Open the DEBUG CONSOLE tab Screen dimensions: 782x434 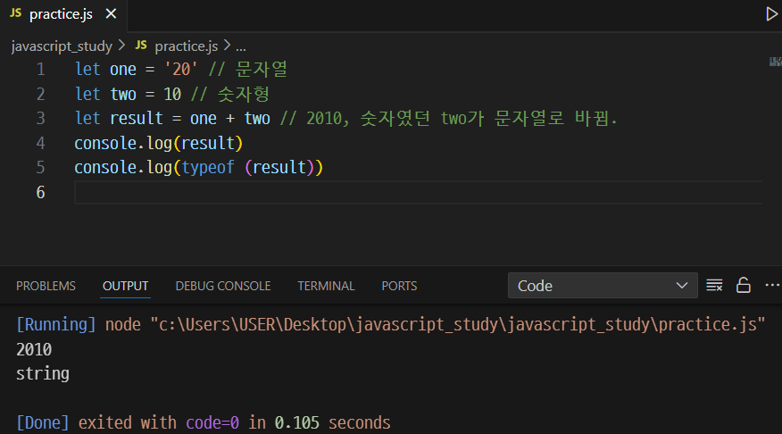[223, 286]
